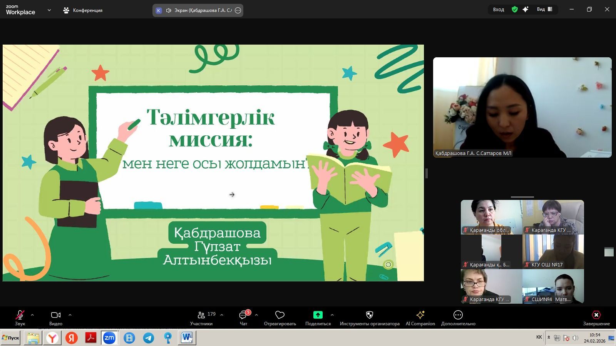The height and width of the screenshot is (346, 616).
Task: Select the Конференция tab
Action: [83, 10]
